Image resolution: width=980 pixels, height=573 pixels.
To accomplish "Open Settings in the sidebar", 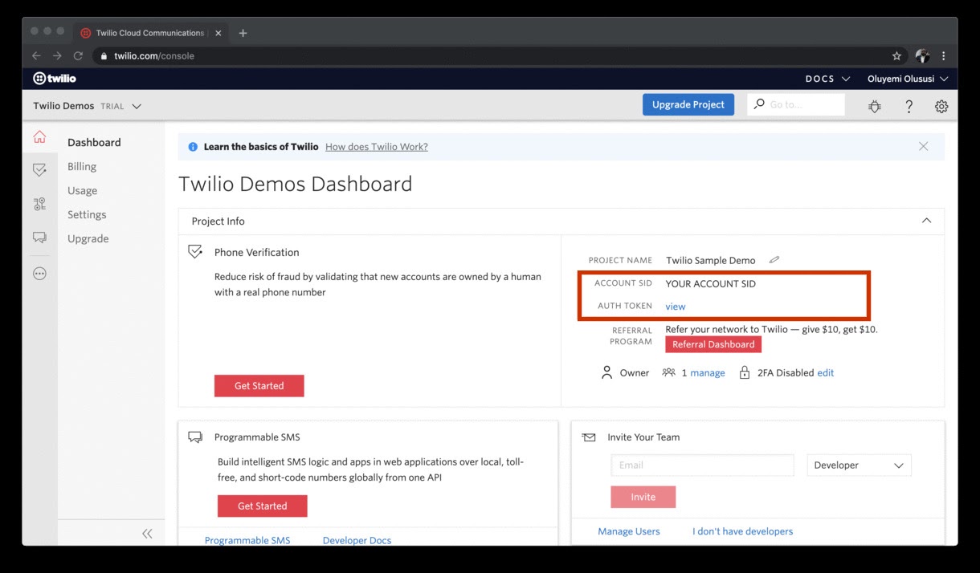I will 87,214.
